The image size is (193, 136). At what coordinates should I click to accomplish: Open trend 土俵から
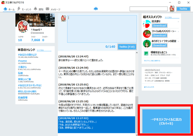click(x=22, y=67)
